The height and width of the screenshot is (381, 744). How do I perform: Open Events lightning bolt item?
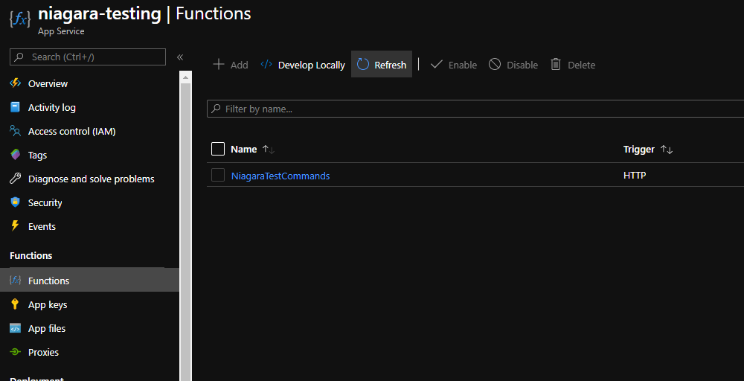point(42,226)
